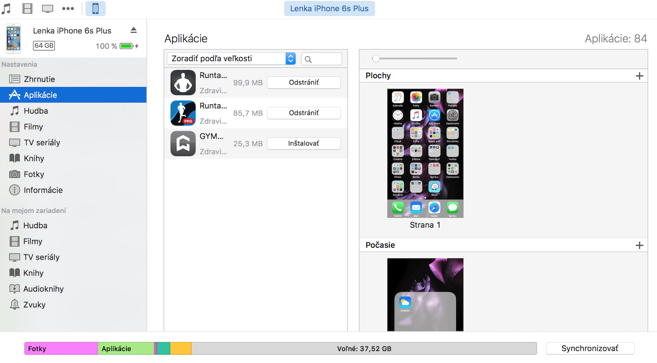Viewport: 657px width, 363px height.
Task: Open Hudba under Nastavenia
Action: [73, 111]
